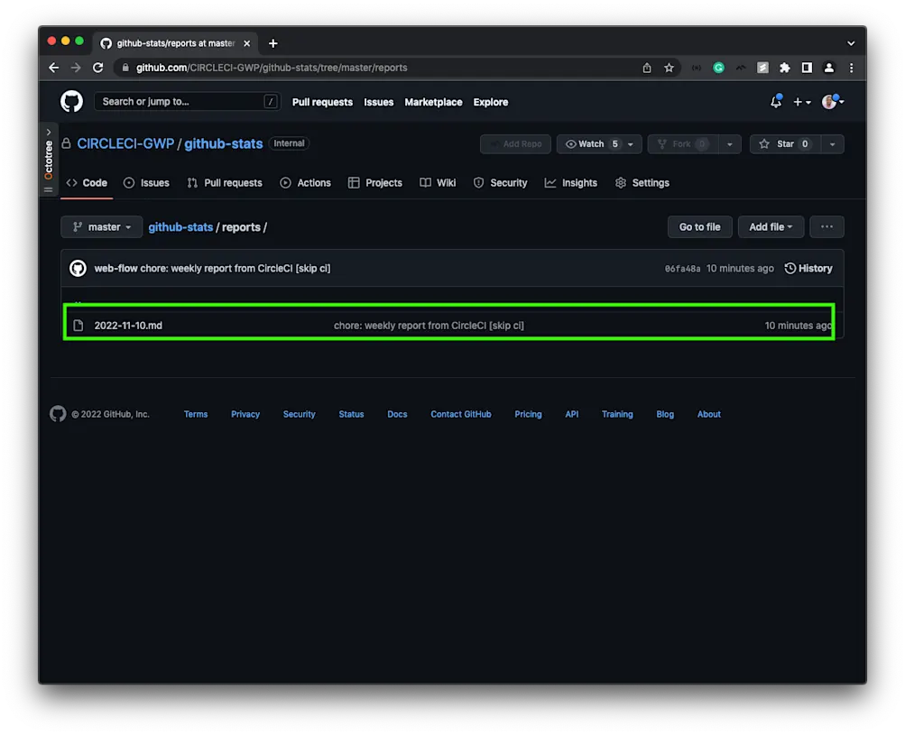
Task: Open the CIRCLECI-GWP organization link
Action: pyautogui.click(x=125, y=143)
